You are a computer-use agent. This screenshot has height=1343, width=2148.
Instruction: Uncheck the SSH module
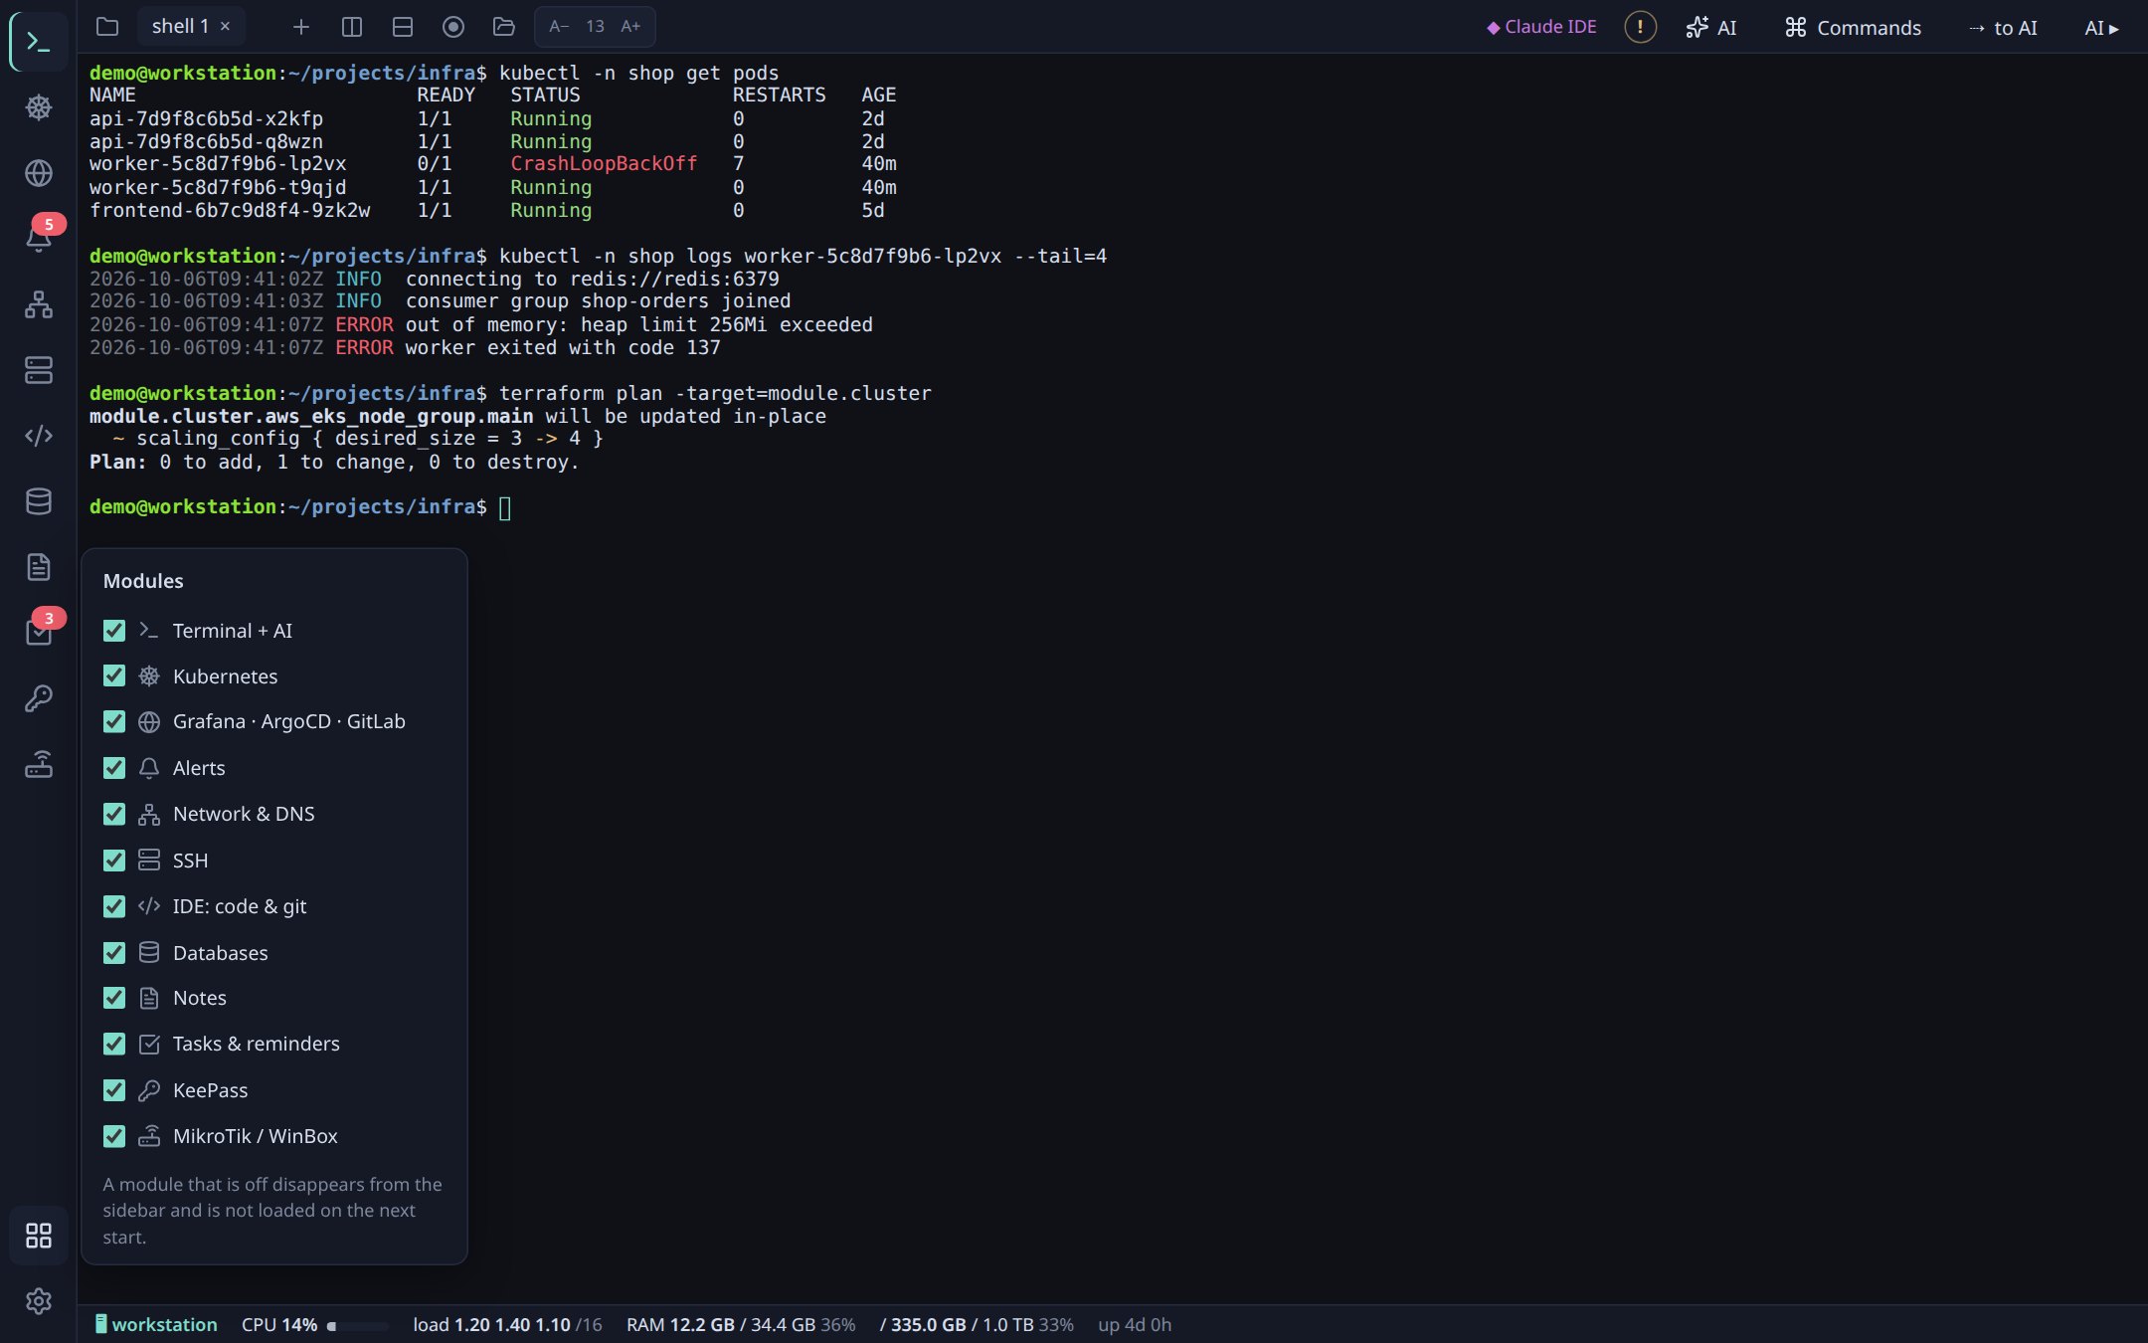point(114,861)
